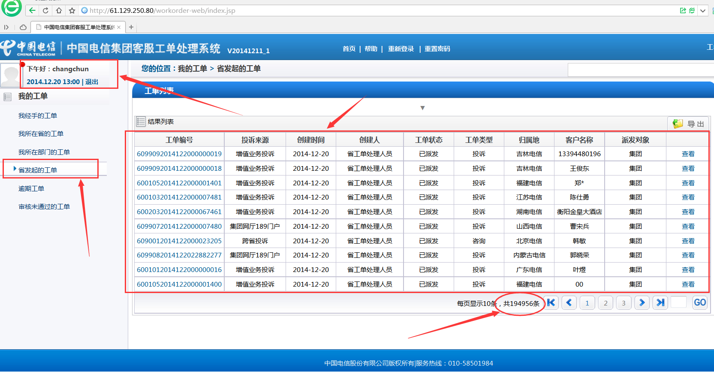714x378 pixels.
Task: Open 逾期工单 in sidebar
Action: 31,188
